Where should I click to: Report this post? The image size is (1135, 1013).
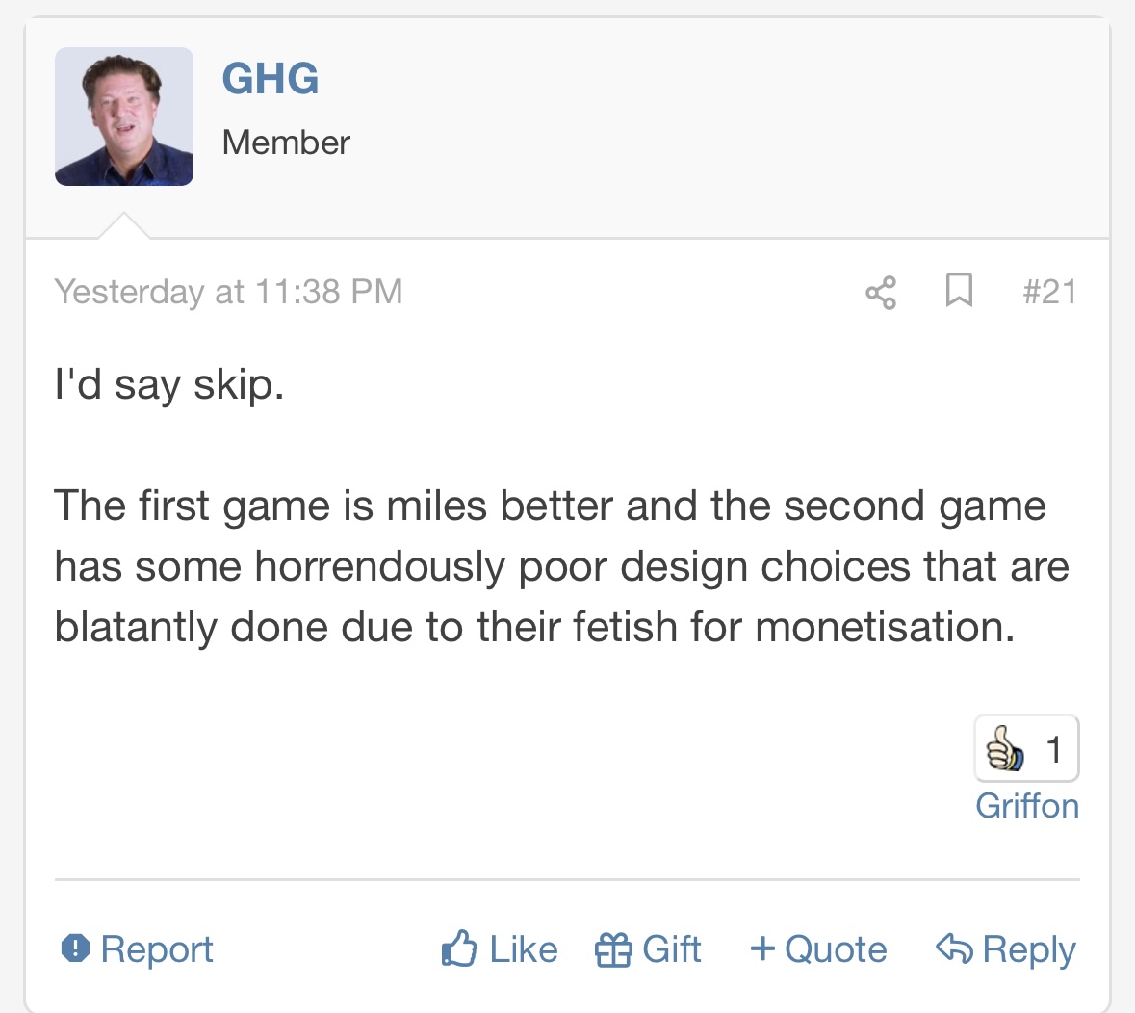click(x=138, y=948)
